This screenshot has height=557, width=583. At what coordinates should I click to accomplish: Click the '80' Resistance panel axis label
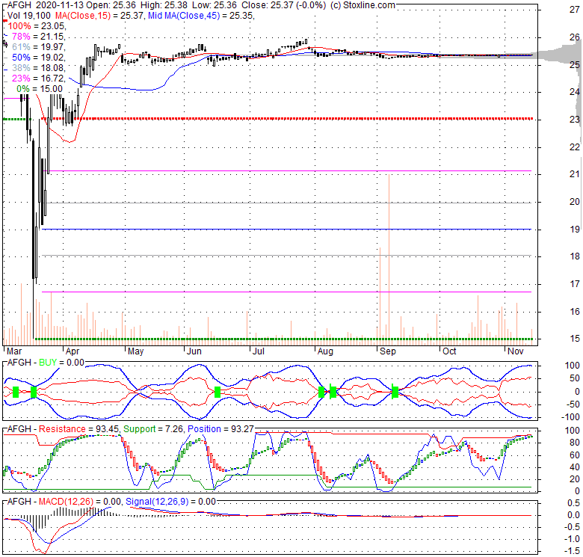point(575,443)
